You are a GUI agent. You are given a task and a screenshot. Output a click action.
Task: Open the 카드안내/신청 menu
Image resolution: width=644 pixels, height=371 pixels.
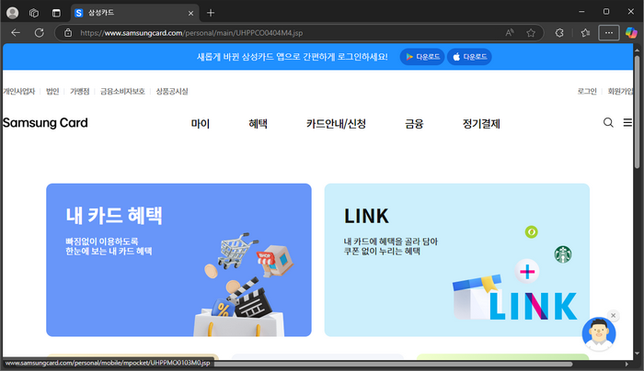336,123
